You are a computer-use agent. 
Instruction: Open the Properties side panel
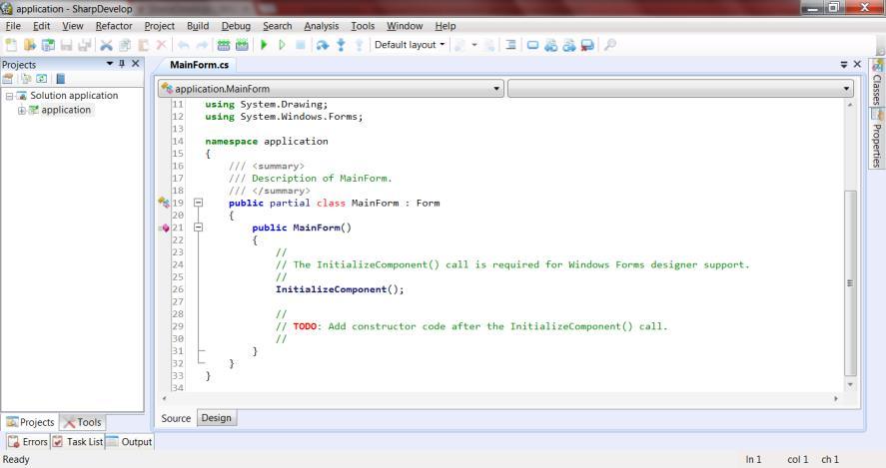pyautogui.click(x=877, y=139)
